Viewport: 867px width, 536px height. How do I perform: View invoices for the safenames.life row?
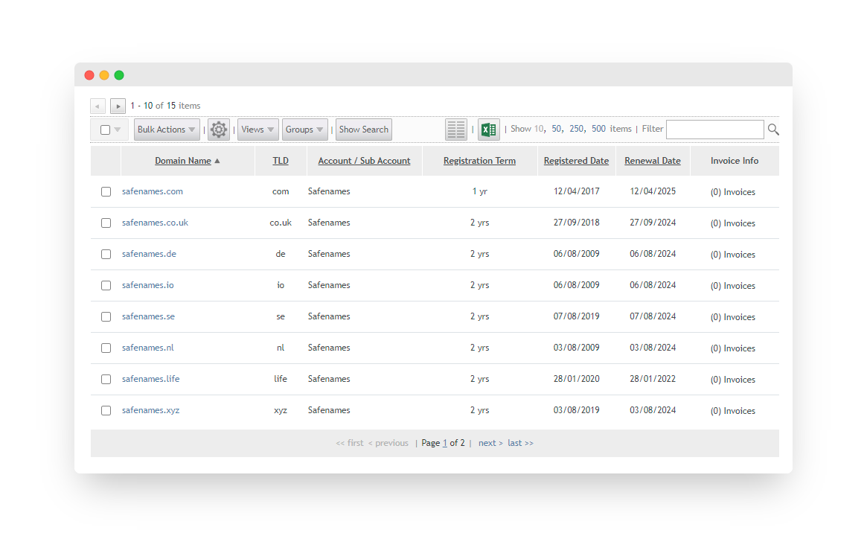pos(732,380)
